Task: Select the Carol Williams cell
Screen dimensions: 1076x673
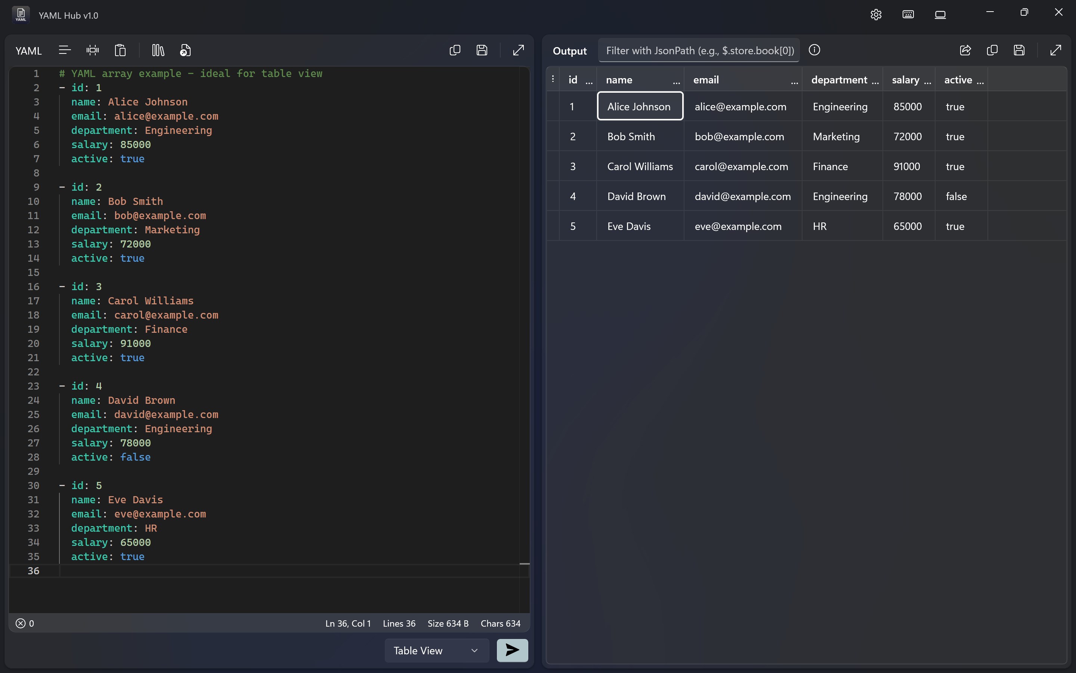Action: pos(640,166)
